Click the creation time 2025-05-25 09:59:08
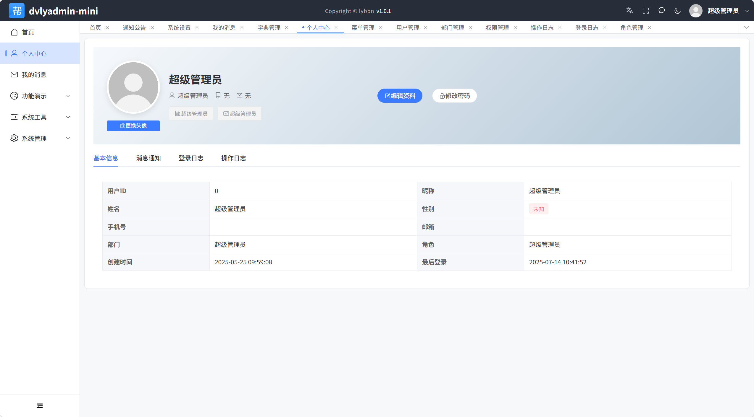This screenshot has width=754, height=417. [243, 262]
